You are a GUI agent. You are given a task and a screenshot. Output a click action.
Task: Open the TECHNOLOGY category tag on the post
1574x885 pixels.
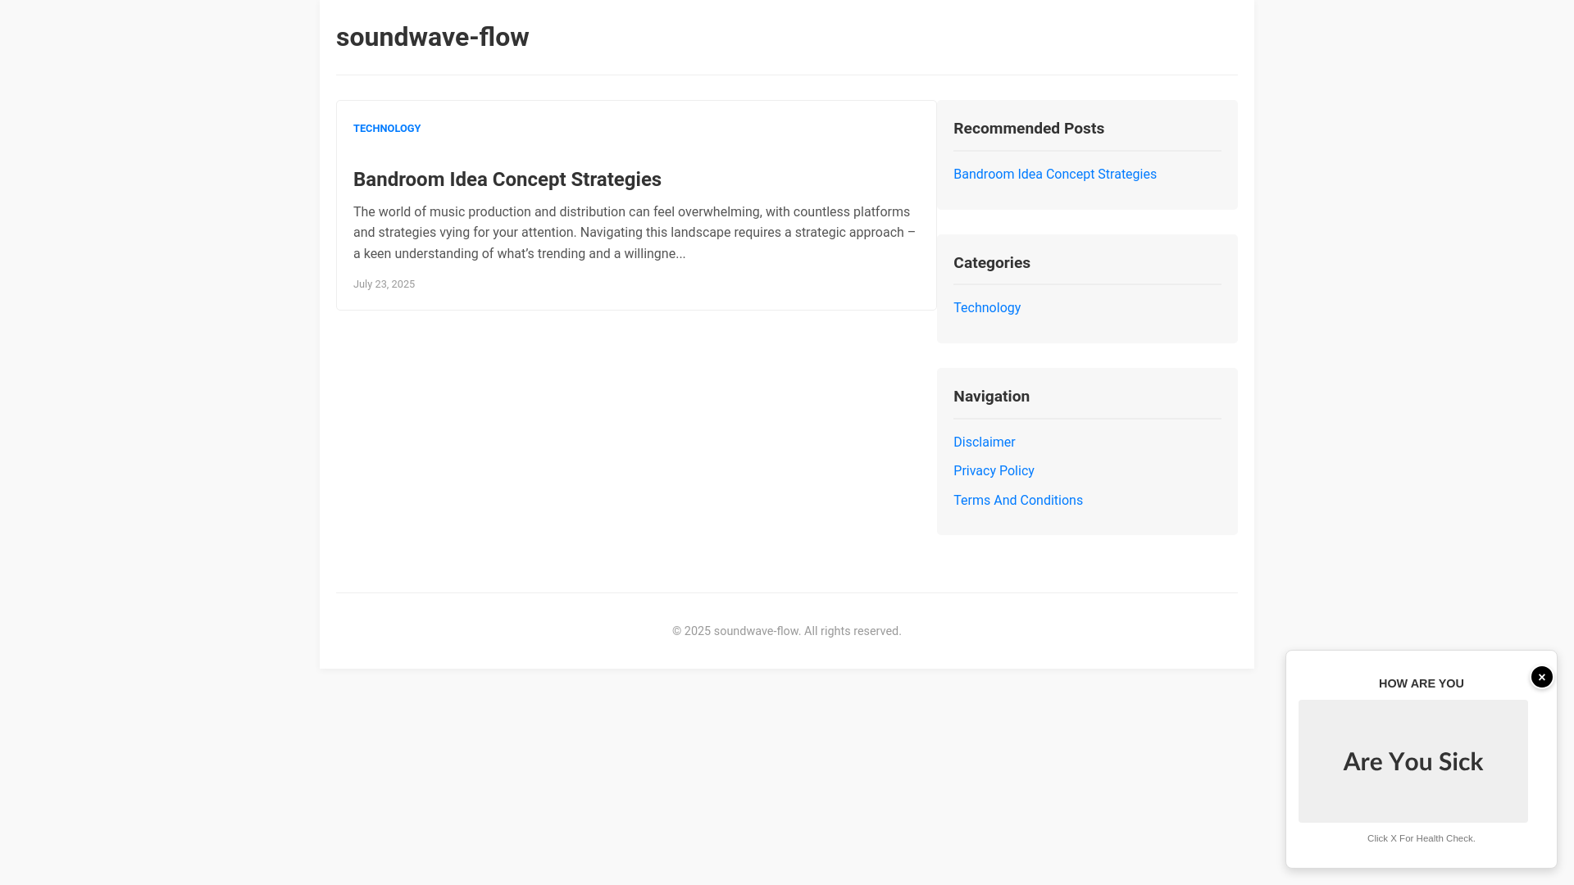tap(387, 129)
